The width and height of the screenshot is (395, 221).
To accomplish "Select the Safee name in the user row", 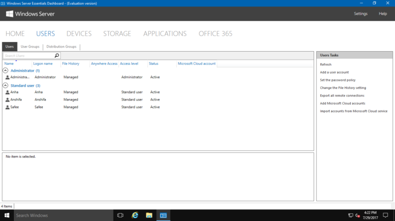I will pos(15,108).
